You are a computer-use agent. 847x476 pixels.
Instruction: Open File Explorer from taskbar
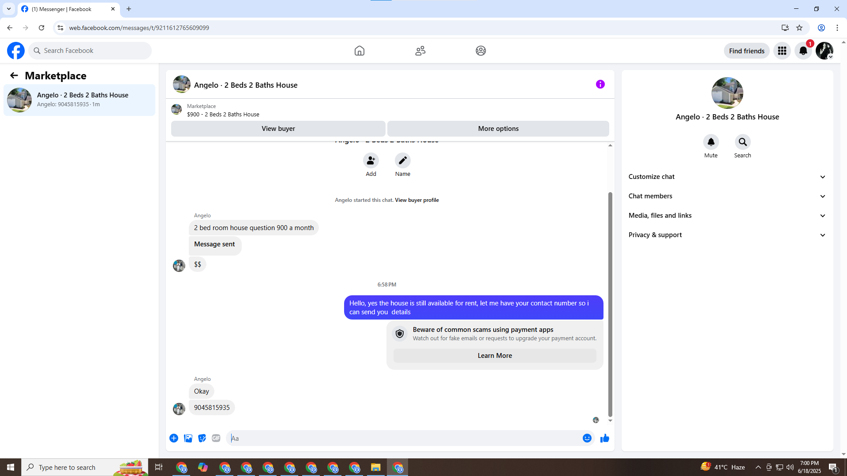(x=375, y=467)
